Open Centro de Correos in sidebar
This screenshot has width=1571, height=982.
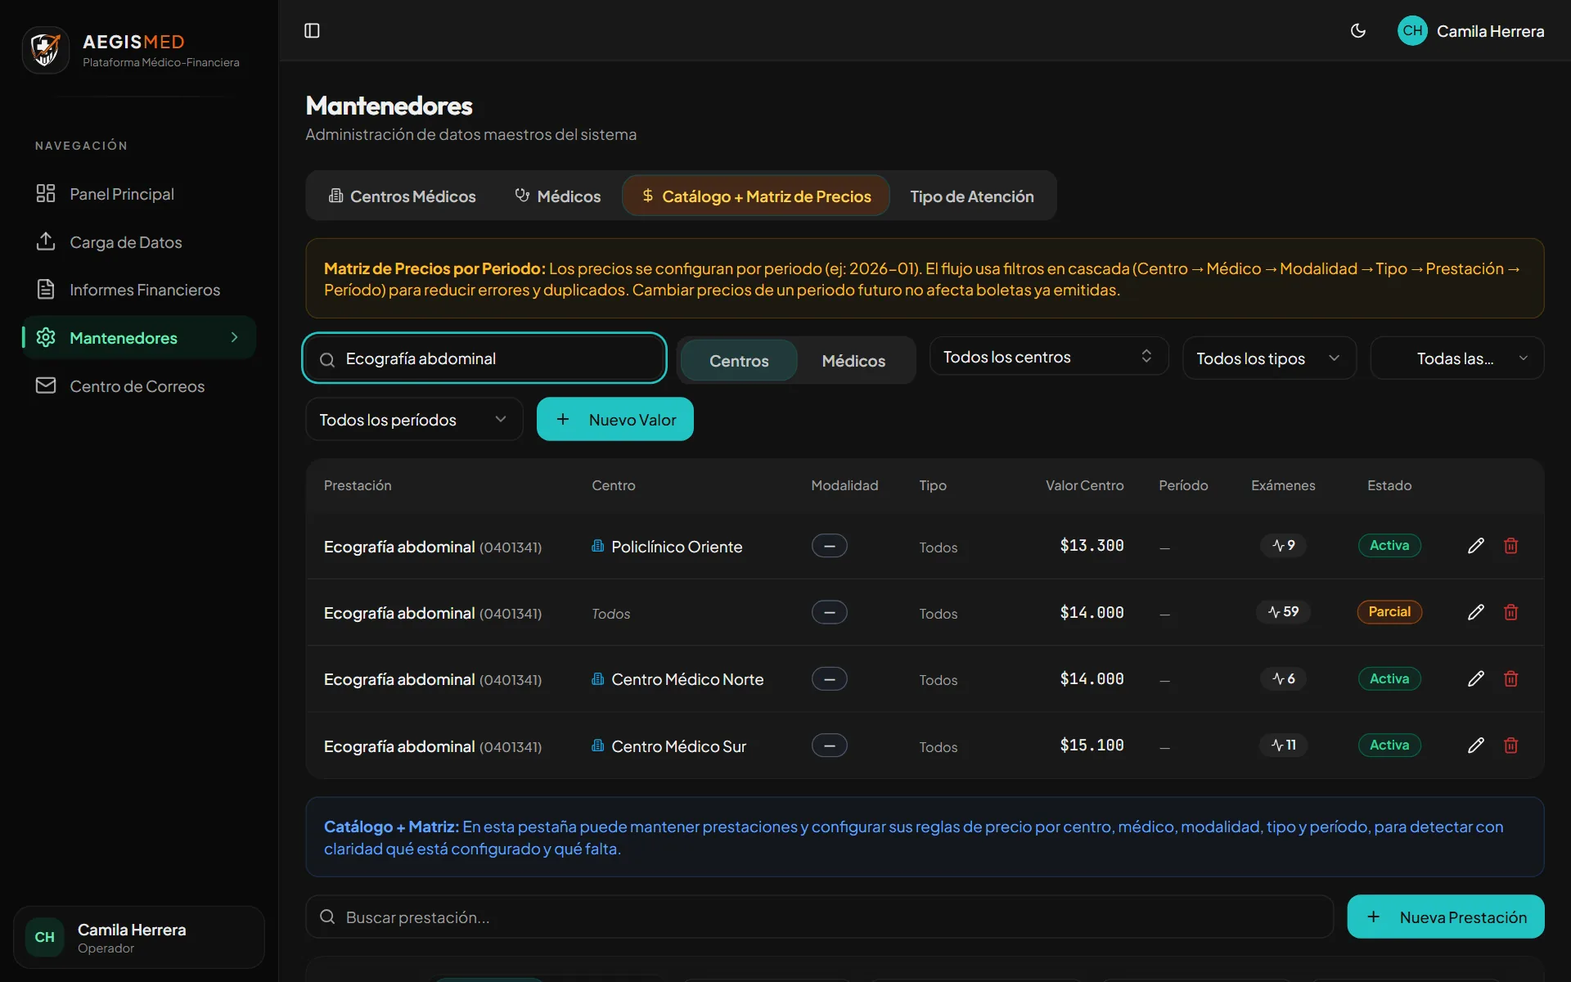click(139, 386)
